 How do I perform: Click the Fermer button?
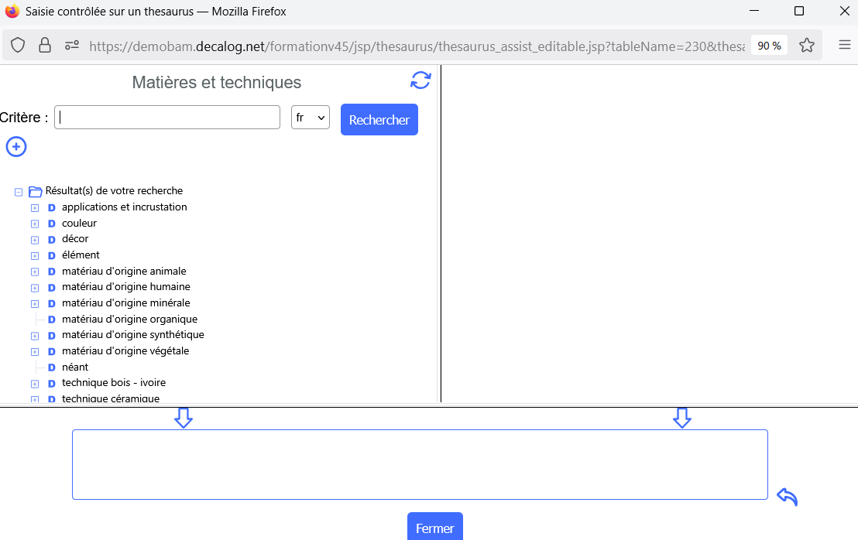(x=434, y=528)
